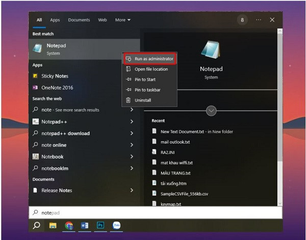Choose Pin to Start

pyautogui.click(x=149, y=79)
